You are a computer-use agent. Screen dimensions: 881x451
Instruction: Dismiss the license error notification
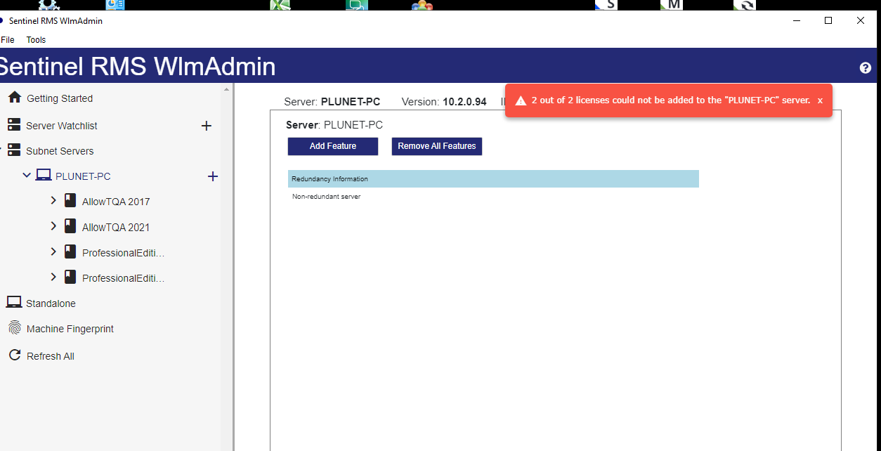820,100
